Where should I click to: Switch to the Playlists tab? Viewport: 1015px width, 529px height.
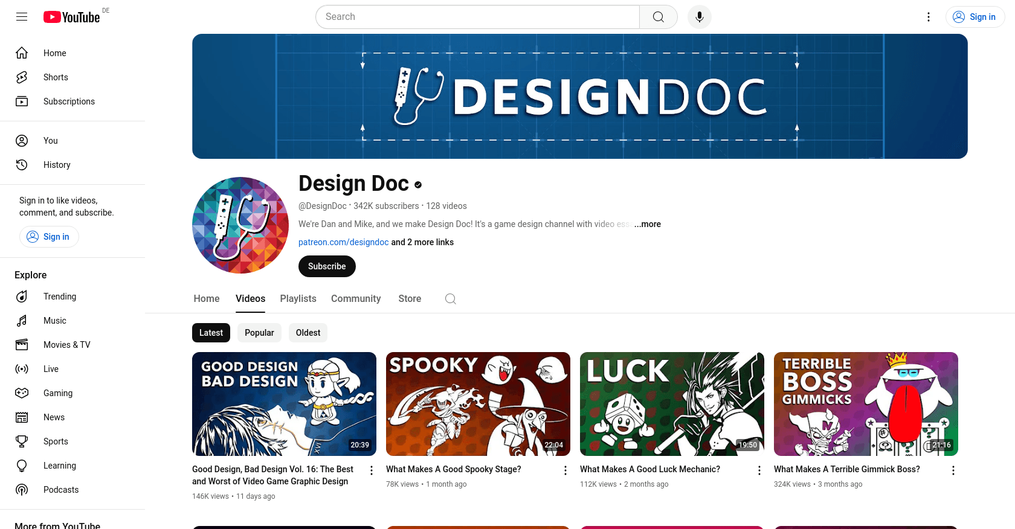298,299
